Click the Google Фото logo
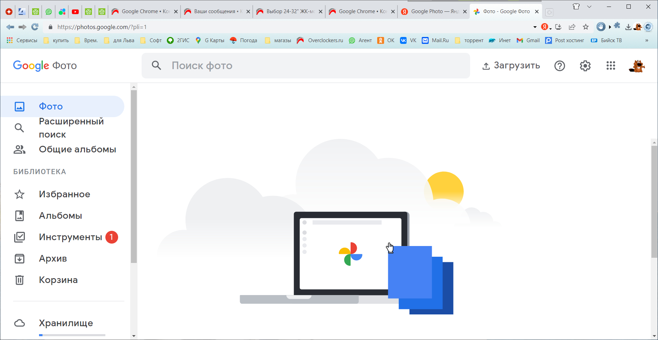Image resolution: width=658 pixels, height=340 pixels. point(45,66)
